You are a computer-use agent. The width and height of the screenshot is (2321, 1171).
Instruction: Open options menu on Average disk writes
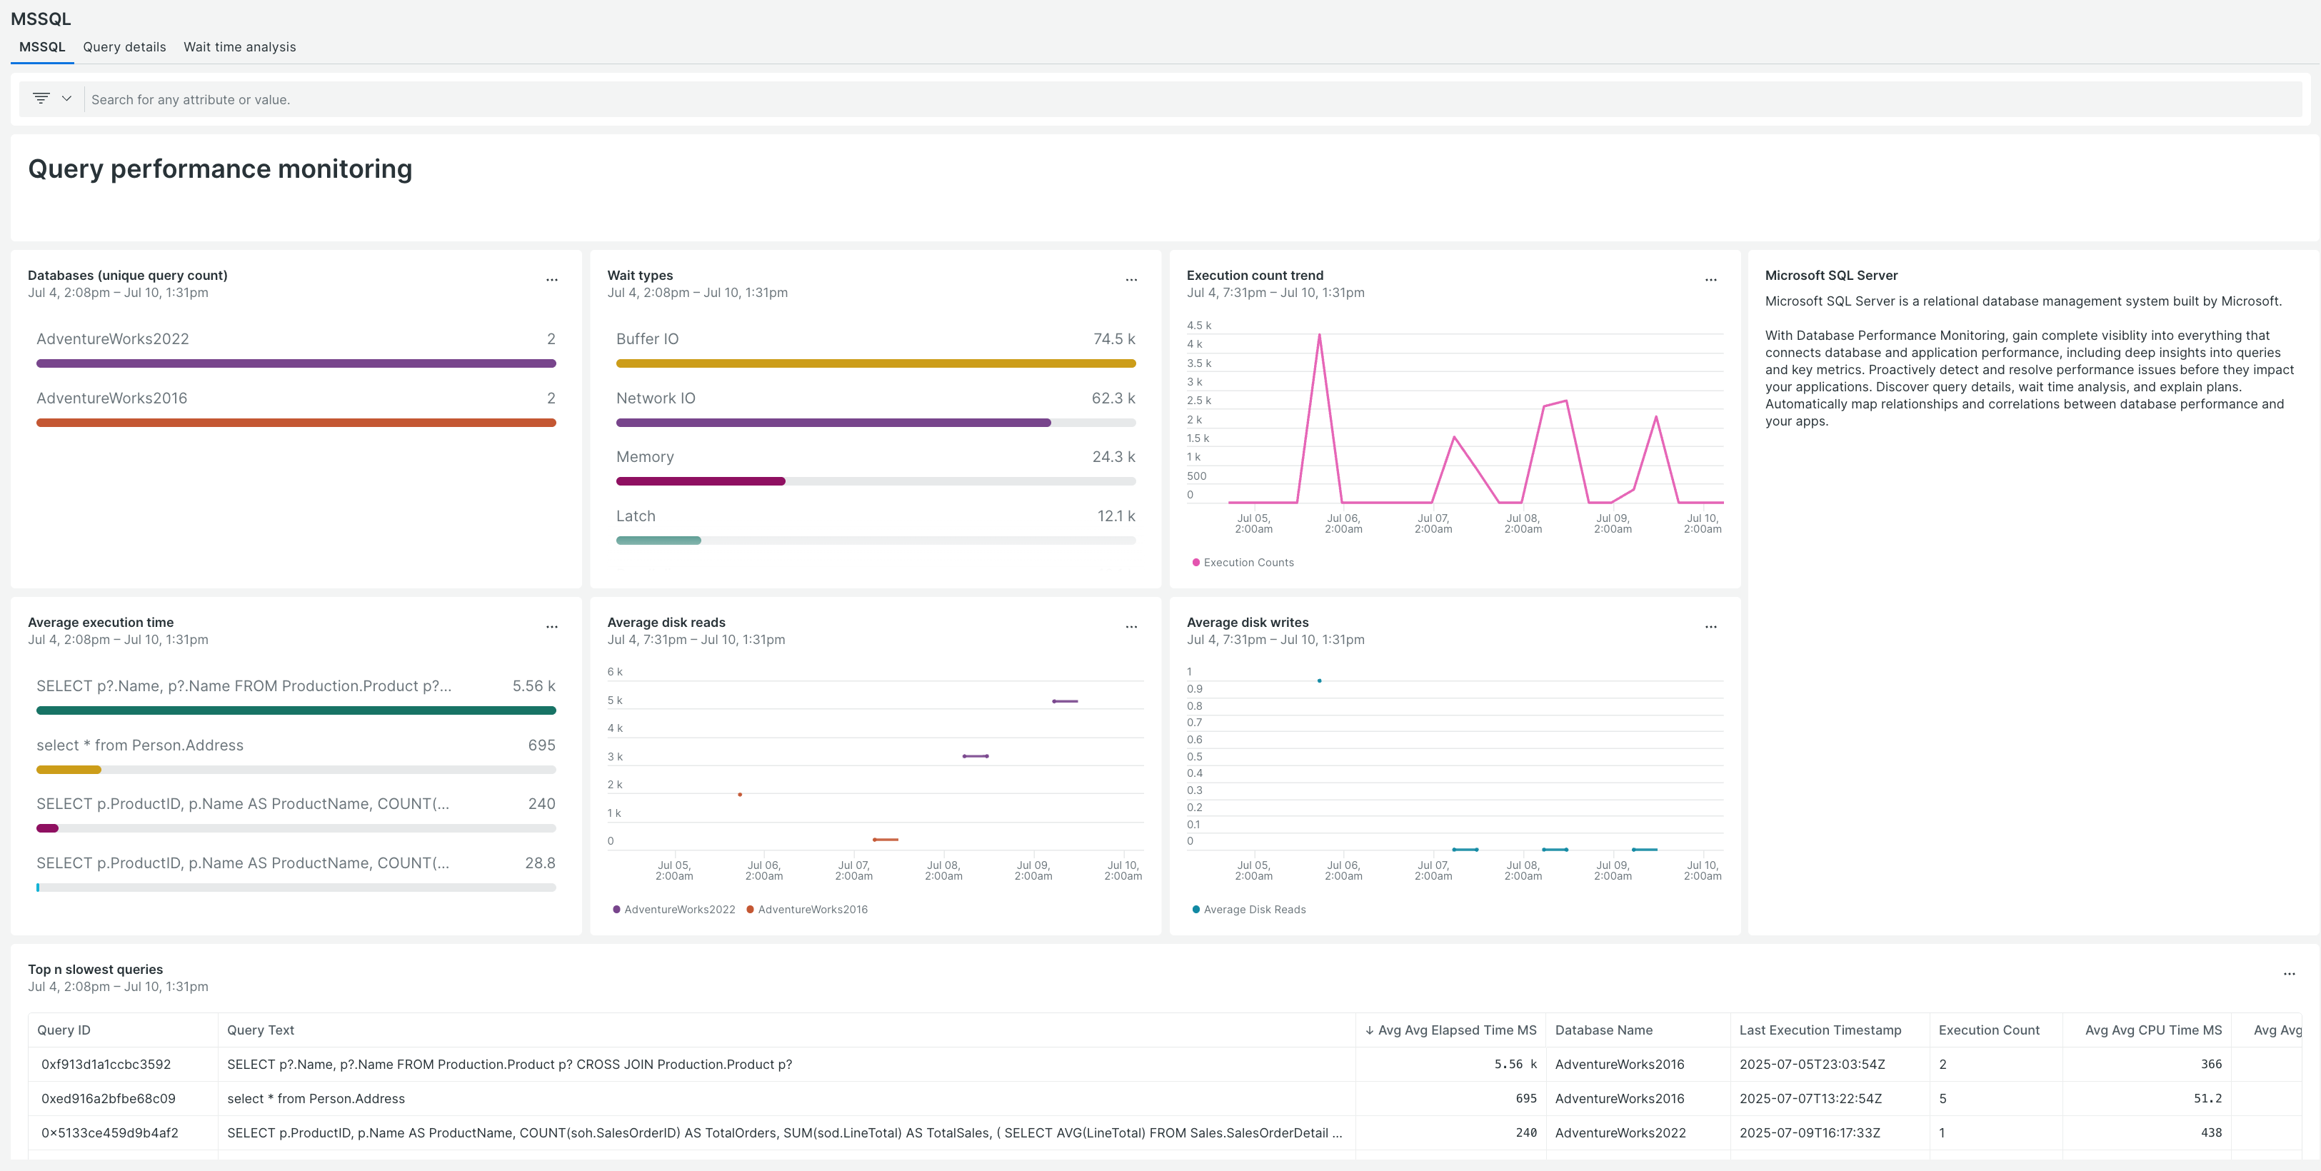(x=1710, y=626)
